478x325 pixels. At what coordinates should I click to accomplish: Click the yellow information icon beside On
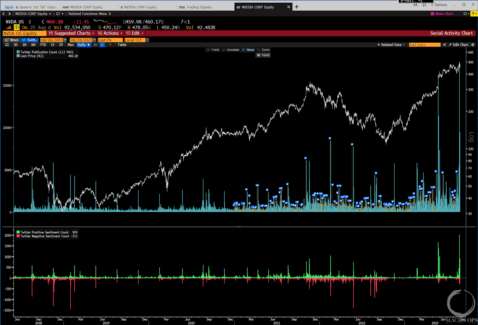point(17,27)
